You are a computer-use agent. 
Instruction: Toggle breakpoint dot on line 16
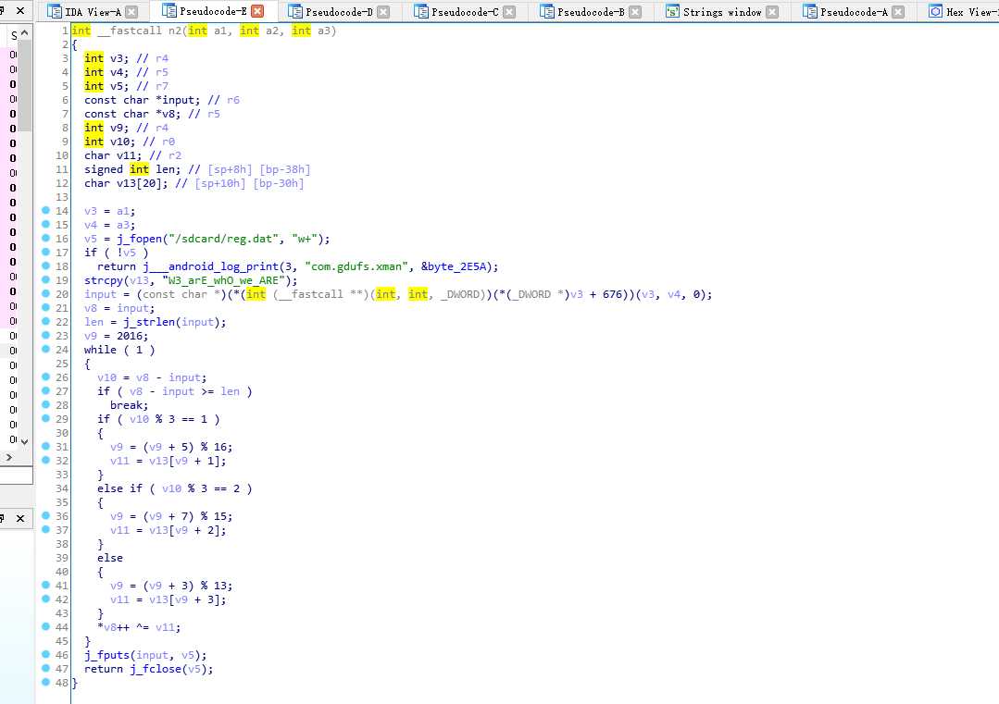coord(45,239)
